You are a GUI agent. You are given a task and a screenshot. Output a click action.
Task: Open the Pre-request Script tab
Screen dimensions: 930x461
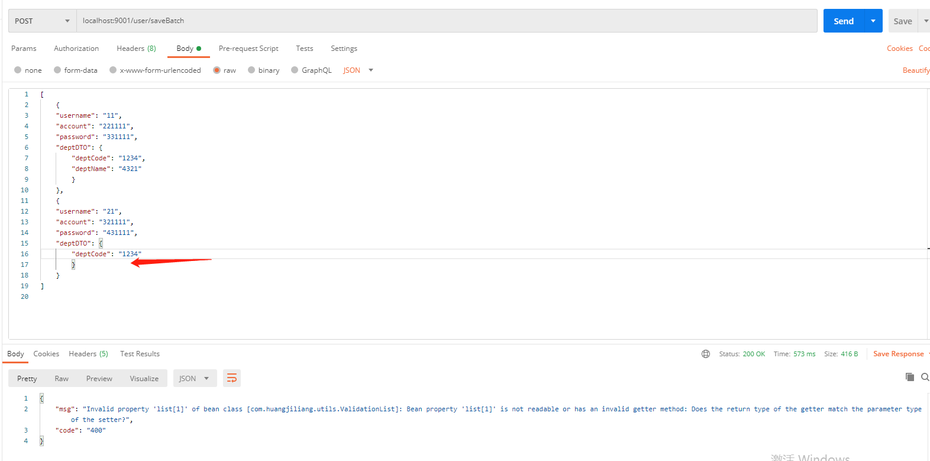coord(248,49)
